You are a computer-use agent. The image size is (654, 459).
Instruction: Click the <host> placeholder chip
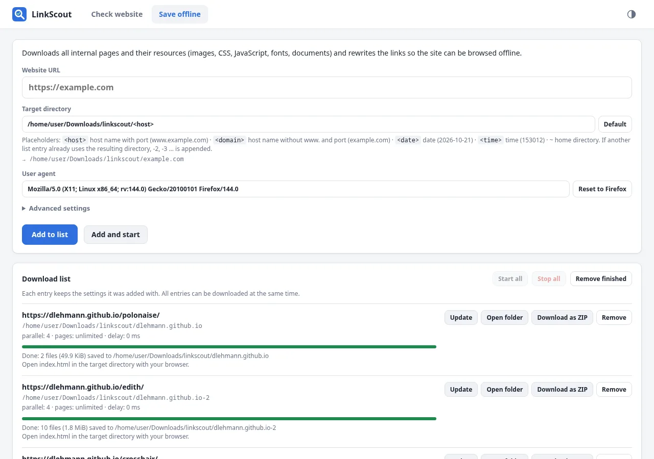pos(75,140)
